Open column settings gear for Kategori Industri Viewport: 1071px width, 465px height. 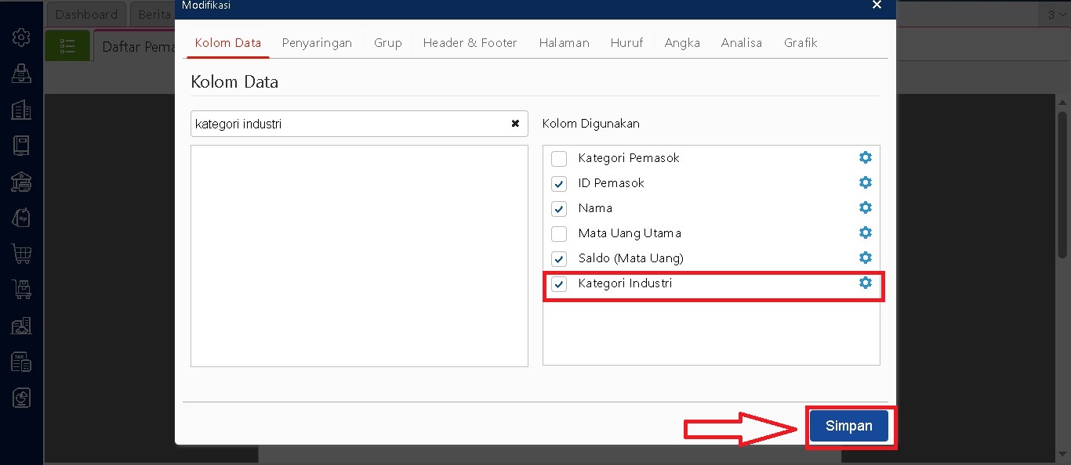865,283
